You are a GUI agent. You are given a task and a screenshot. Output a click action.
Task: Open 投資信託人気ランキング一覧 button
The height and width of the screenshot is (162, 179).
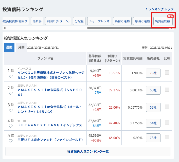(x=88, y=151)
